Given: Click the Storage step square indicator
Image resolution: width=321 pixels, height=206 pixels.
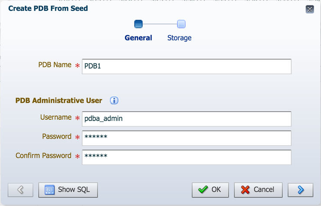Looking at the screenshot, I should click(181, 24).
